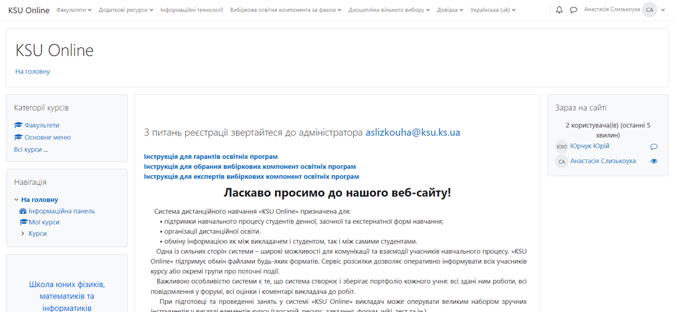
Task: Open the Факультети category link
Action: pyautogui.click(x=41, y=126)
